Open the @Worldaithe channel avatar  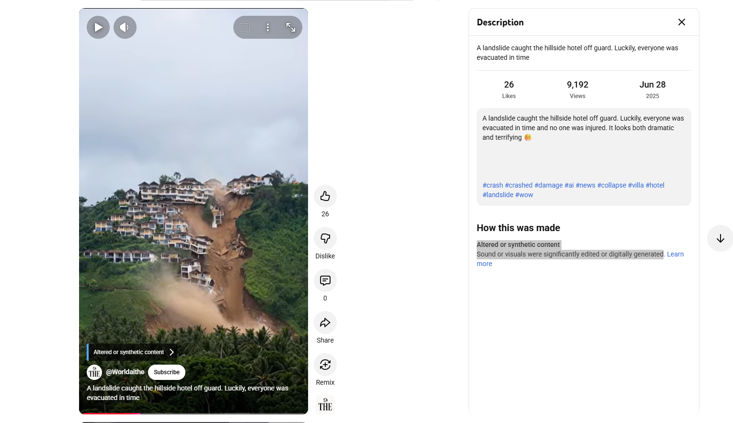click(94, 372)
